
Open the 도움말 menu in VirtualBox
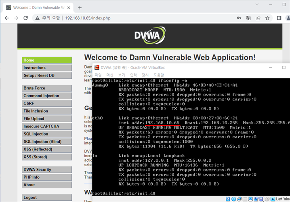coord(159,75)
